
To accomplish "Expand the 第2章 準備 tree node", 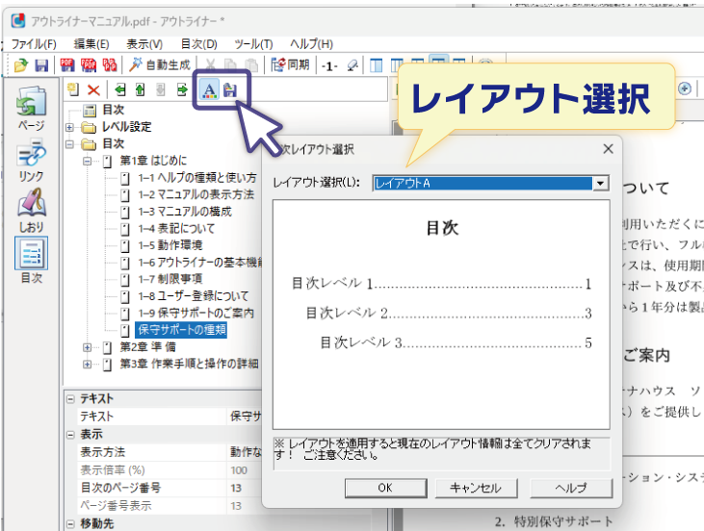I will coord(88,347).
